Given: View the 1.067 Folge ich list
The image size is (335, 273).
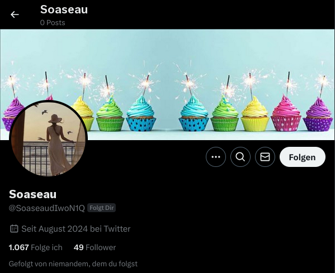Looking at the screenshot, I should point(35,247).
